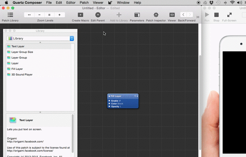Viewport: 246px width, 157px height.
Task: Toggle the Enable checkbox on Fill Layer
Action: click(120, 101)
